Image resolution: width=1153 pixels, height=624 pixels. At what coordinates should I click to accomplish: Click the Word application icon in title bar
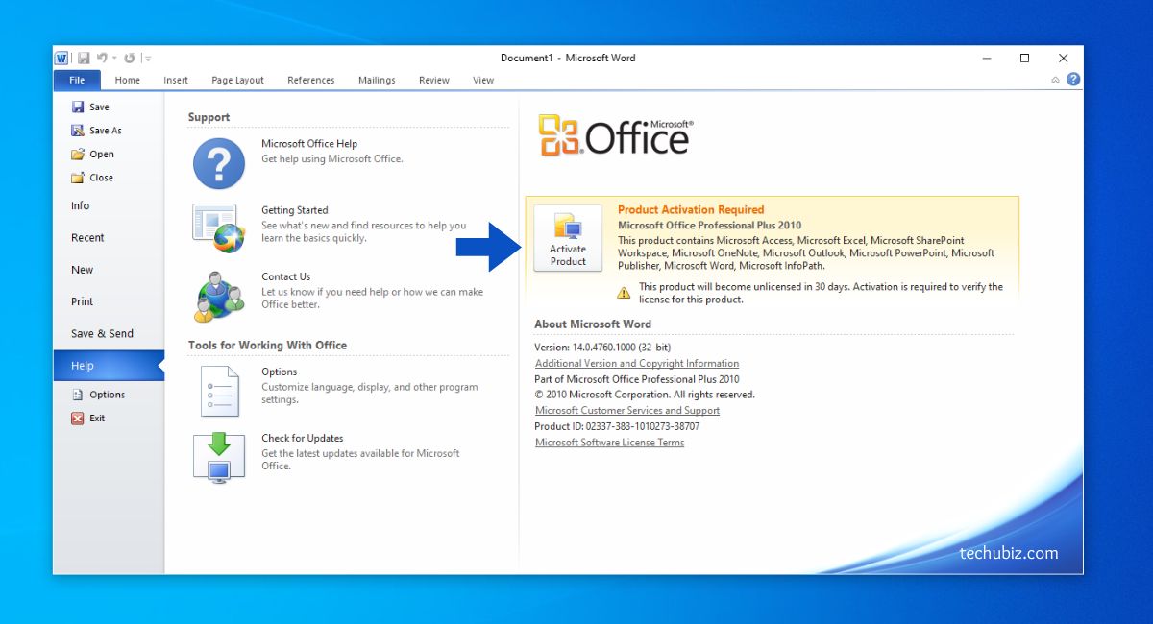coord(62,58)
